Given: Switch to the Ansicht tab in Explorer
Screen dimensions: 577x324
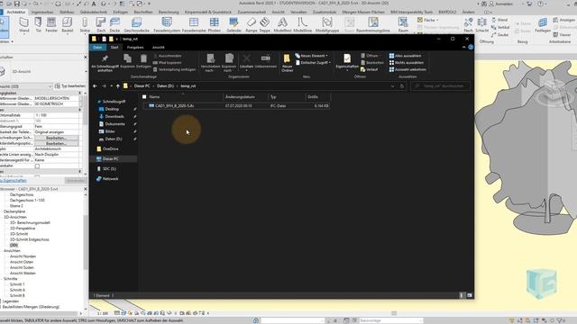Looking at the screenshot, I should click(x=159, y=47).
